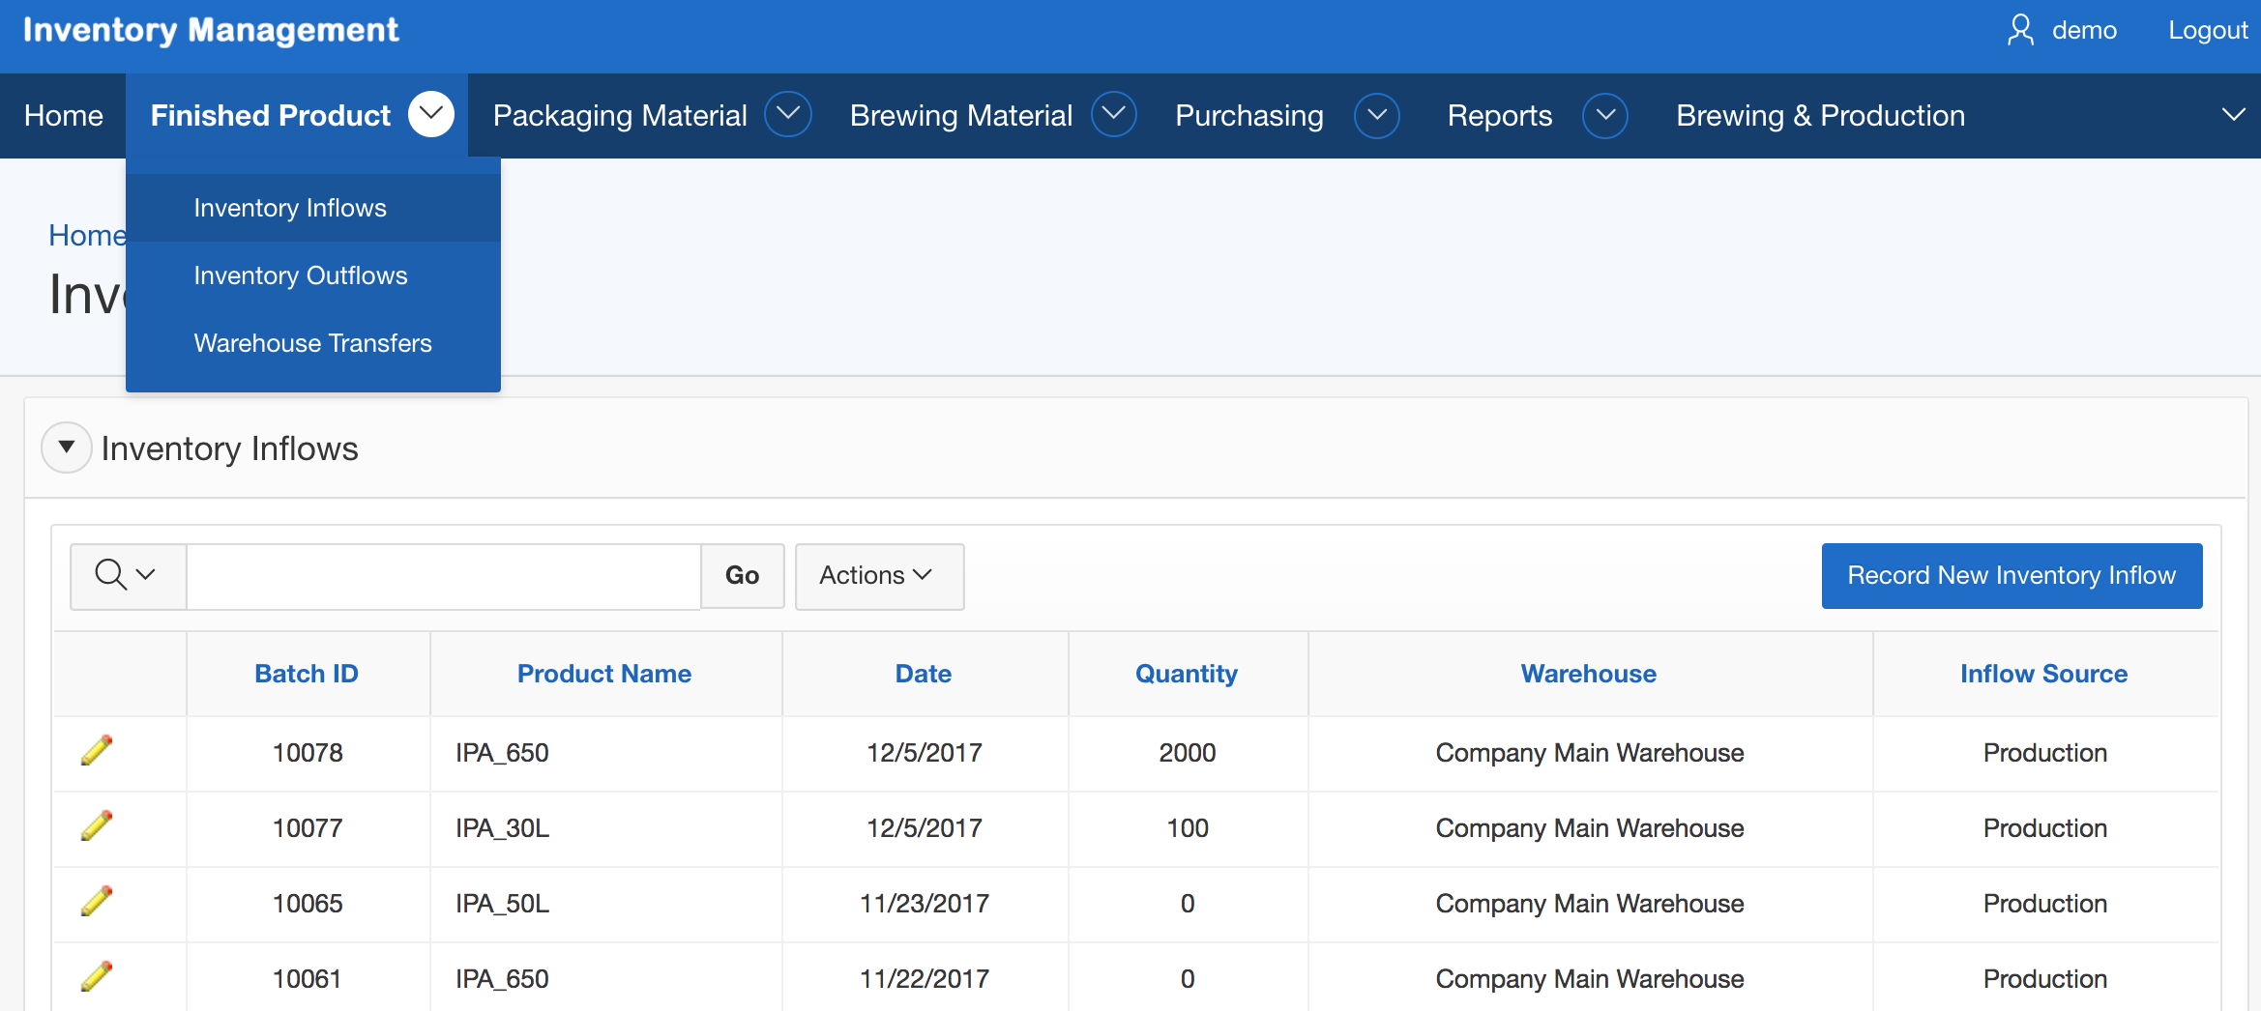Expand the Reports menu chevron
The width and height of the screenshot is (2261, 1011).
[x=1605, y=115]
